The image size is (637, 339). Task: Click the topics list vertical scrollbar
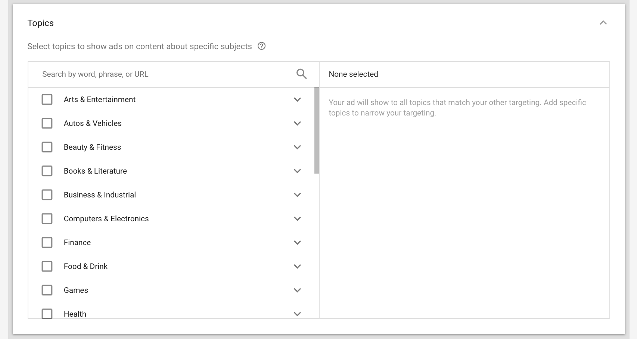pyautogui.click(x=317, y=130)
